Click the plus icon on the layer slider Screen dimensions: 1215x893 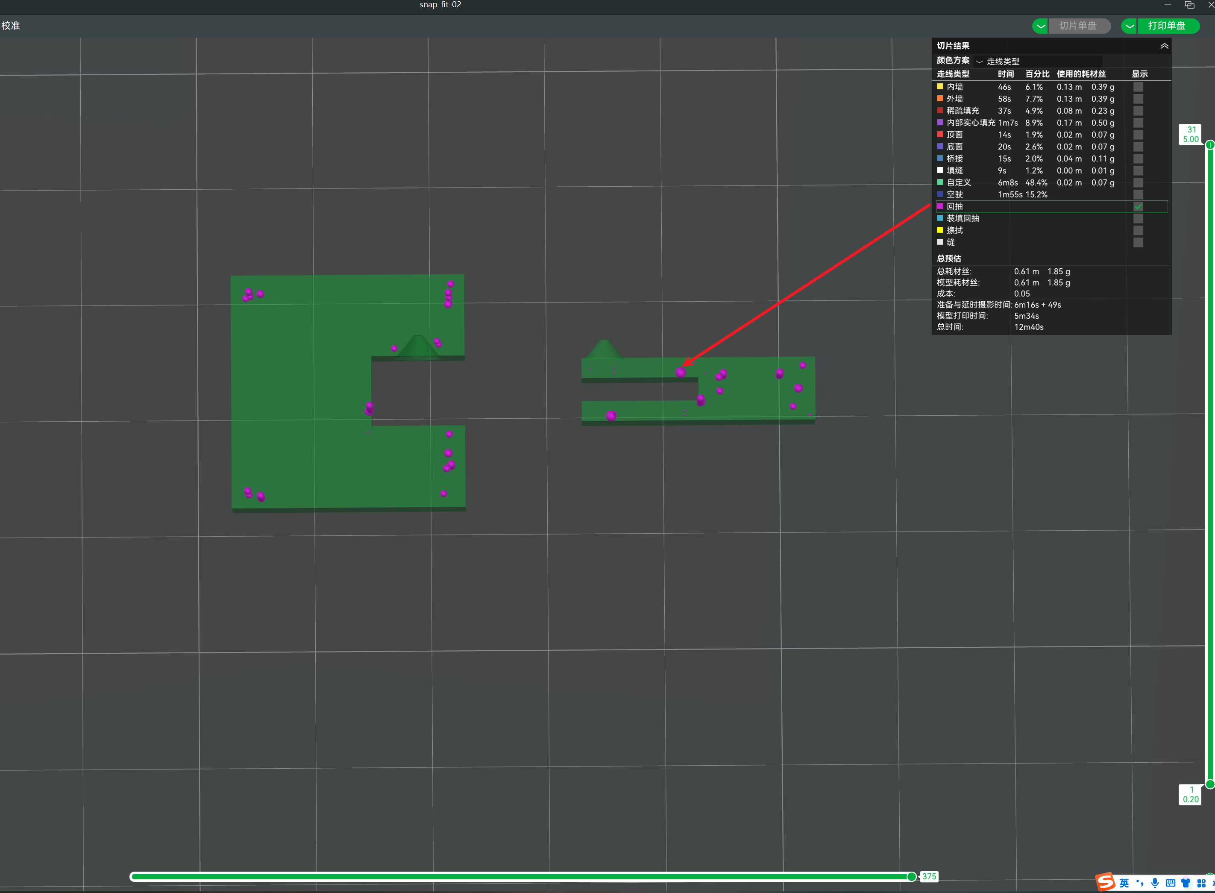[x=1210, y=145]
